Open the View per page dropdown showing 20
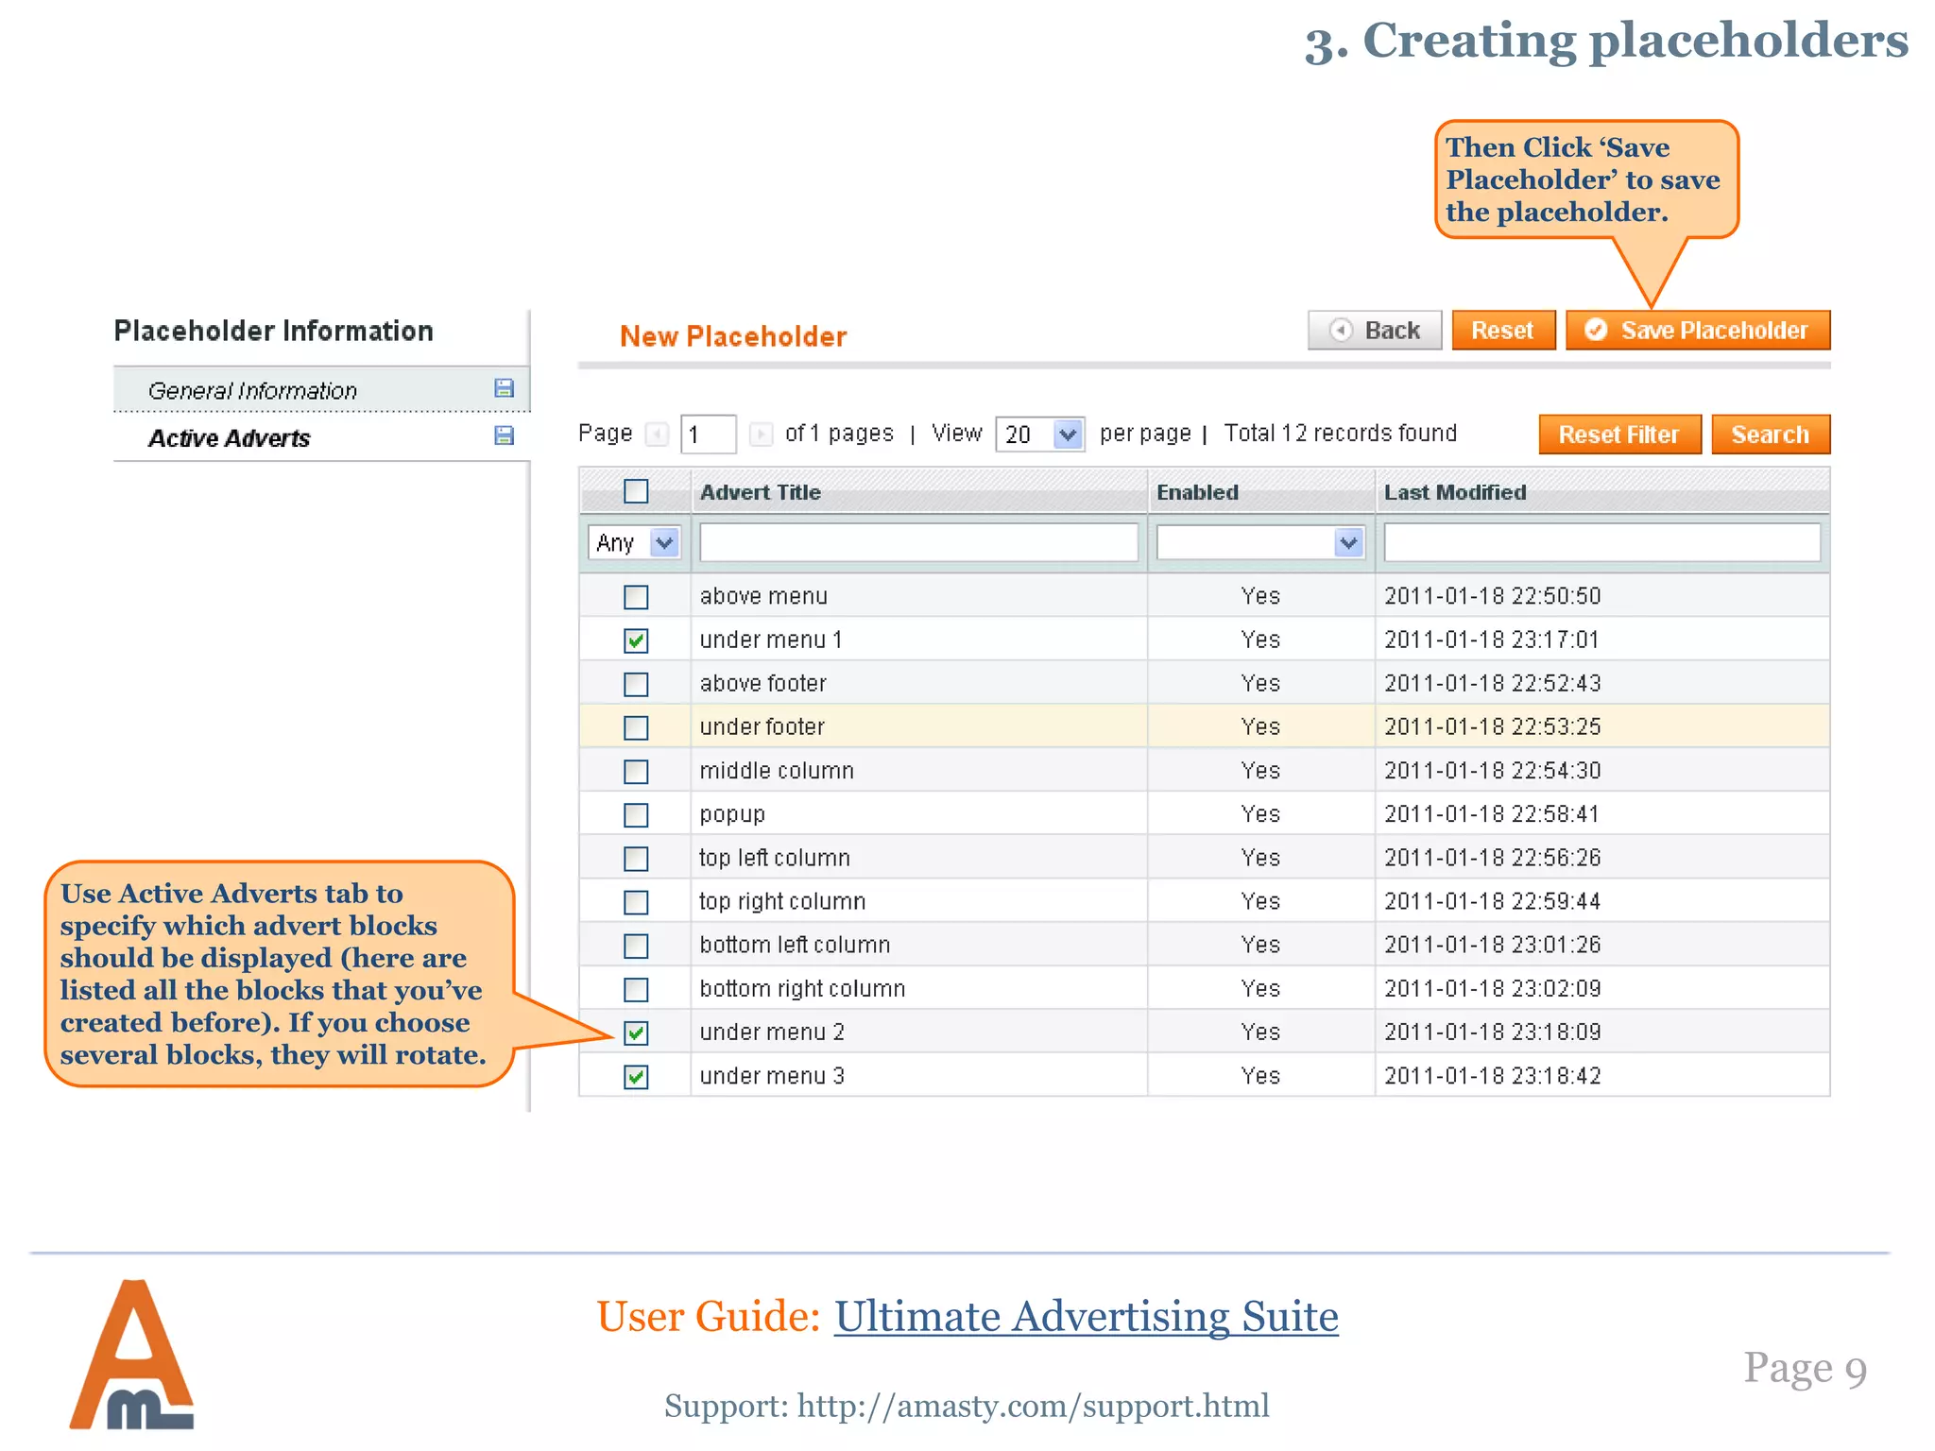Image resolution: width=1935 pixels, height=1451 pixels. (x=1039, y=435)
